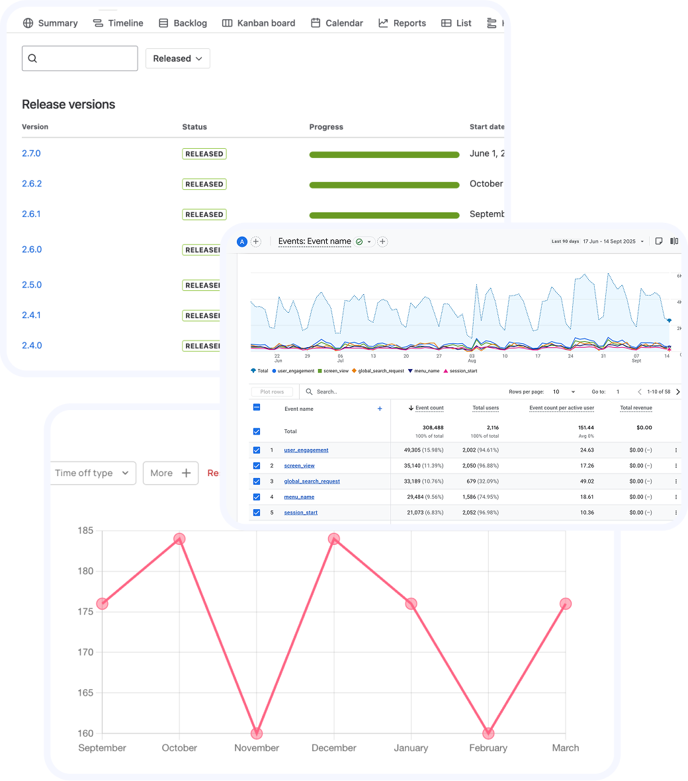Uncheck the screen_view row checkbox
This screenshot has width=688, height=781.
click(x=257, y=466)
